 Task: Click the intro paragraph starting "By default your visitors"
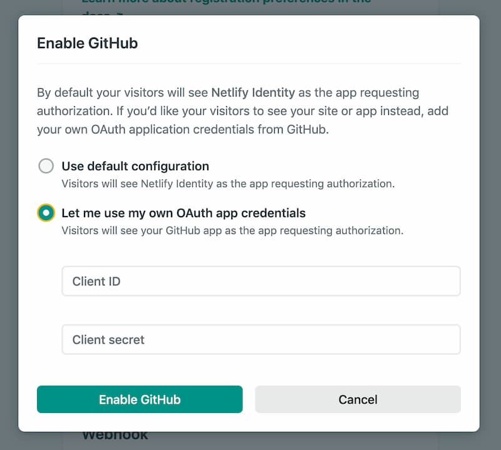(x=125, y=93)
